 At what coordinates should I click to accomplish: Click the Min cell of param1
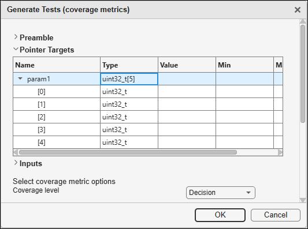[x=244, y=79]
